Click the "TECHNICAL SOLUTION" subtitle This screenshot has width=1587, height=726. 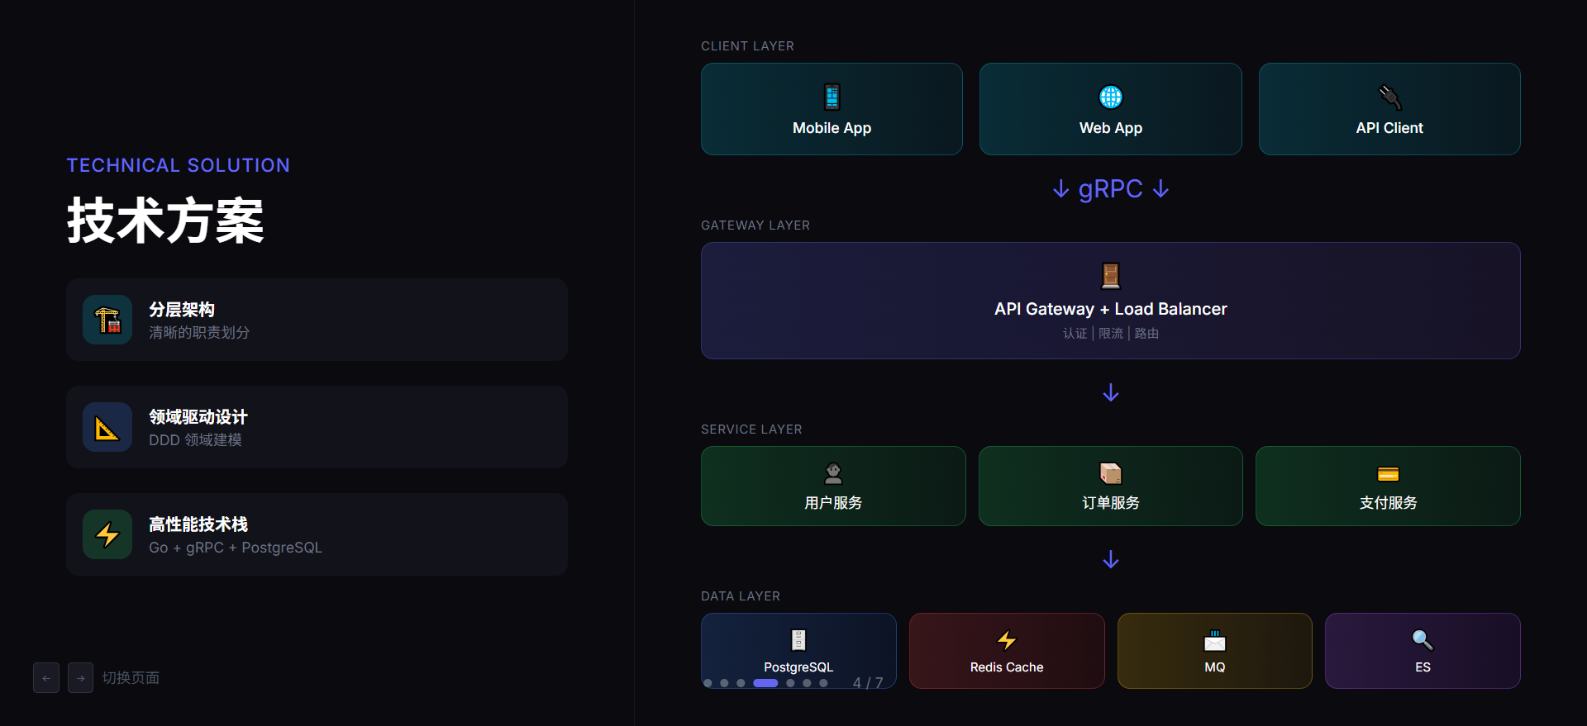(179, 165)
